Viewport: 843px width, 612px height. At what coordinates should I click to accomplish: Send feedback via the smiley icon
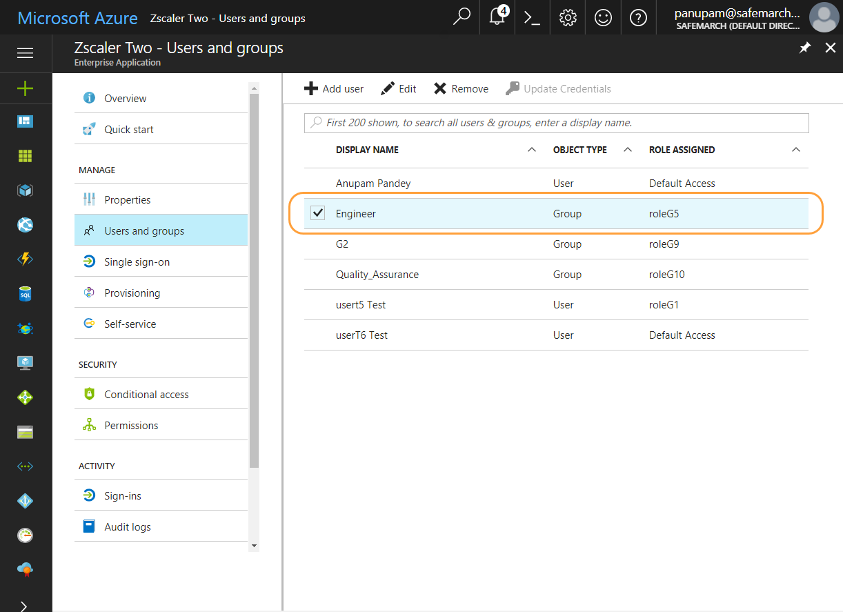point(603,17)
